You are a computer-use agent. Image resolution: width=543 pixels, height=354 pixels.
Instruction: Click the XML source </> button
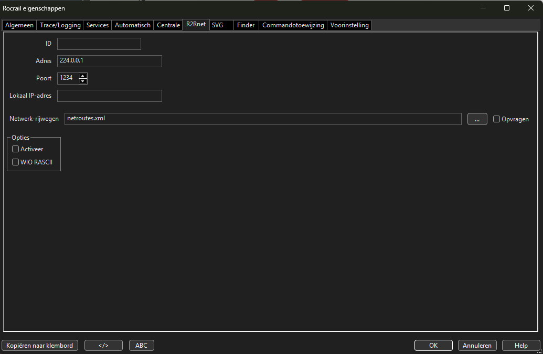(103, 346)
